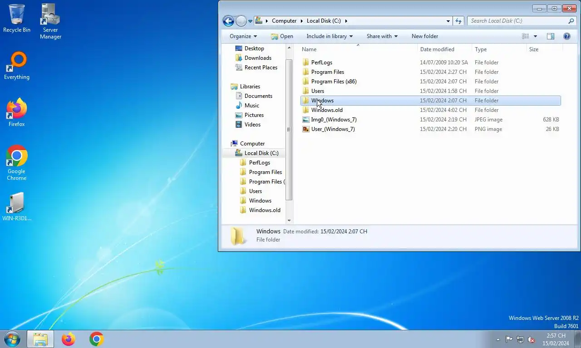Expand the arrow after Local Disk (C:) in the address bar
Viewport: 581px width, 348px height.
pyautogui.click(x=346, y=21)
